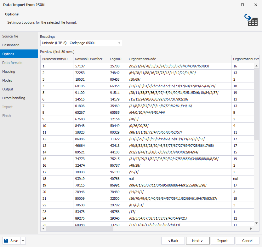Click the Back button
This screenshot has width=262, height=247.
pos(173,241)
